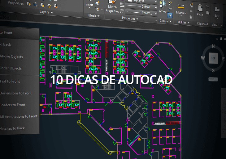Open the Default lineweight dropdown
This screenshot has width=226, height=159.
pyautogui.click(x=156, y=7)
